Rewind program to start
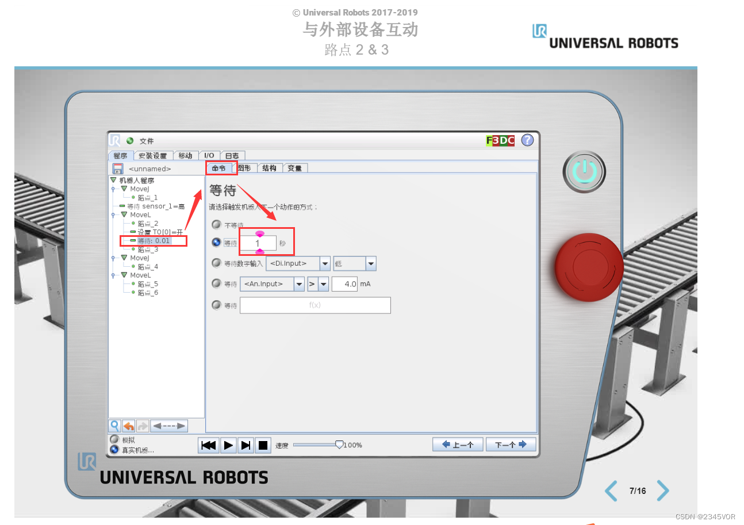Screen dimensions: 744x525 (x=209, y=444)
